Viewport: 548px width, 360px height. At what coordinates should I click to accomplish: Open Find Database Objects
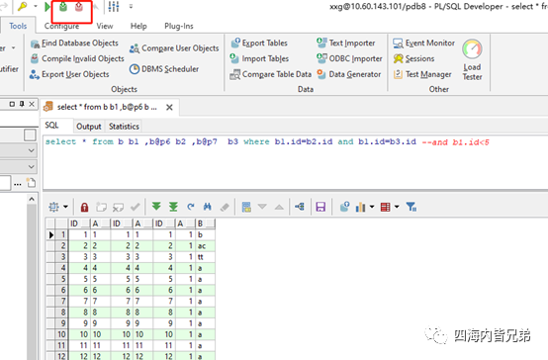click(x=74, y=43)
